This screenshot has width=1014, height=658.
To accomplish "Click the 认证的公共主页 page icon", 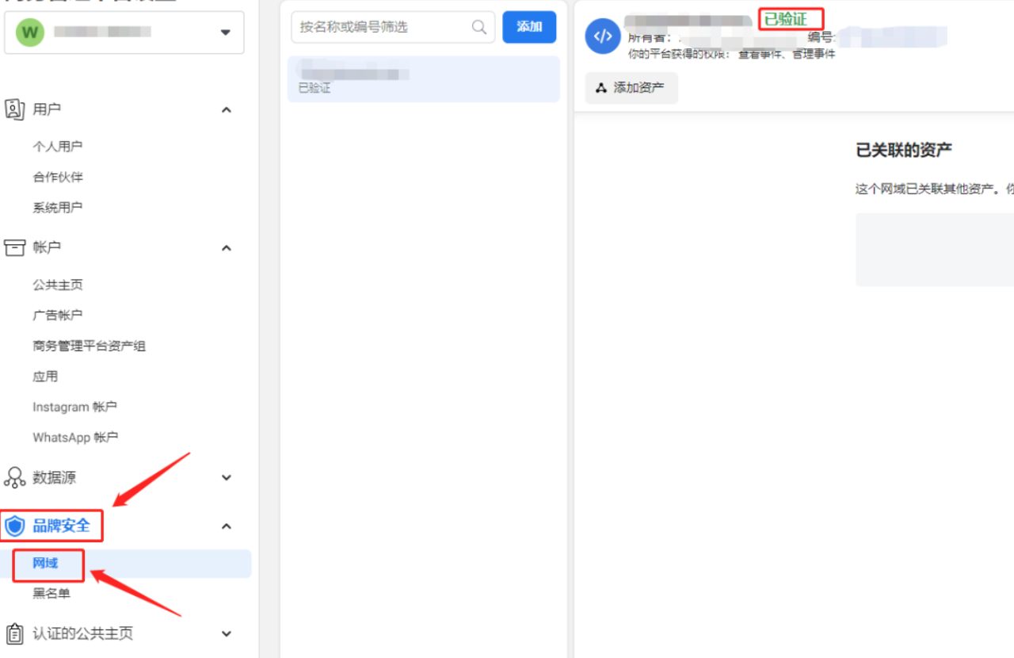I will point(13,633).
